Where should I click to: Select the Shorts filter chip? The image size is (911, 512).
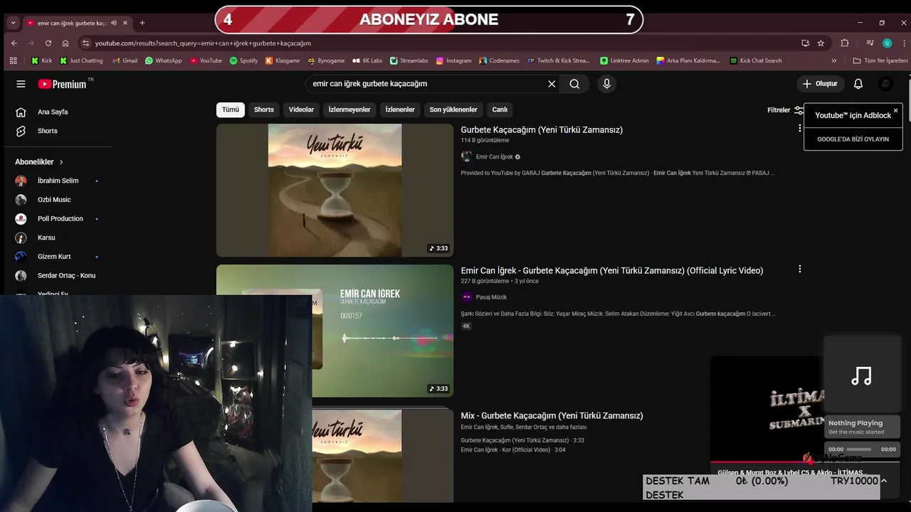[x=264, y=110]
